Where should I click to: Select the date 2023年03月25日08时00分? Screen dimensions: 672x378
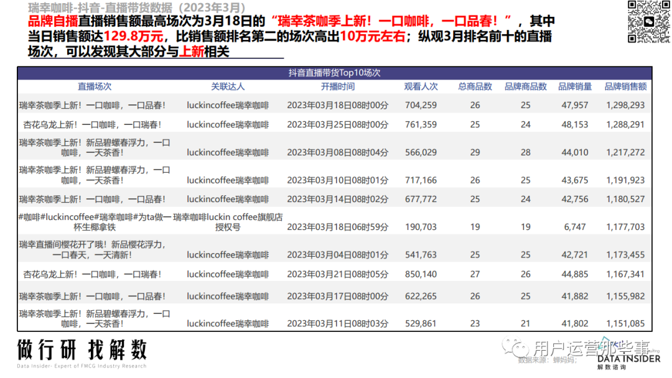tap(338, 125)
